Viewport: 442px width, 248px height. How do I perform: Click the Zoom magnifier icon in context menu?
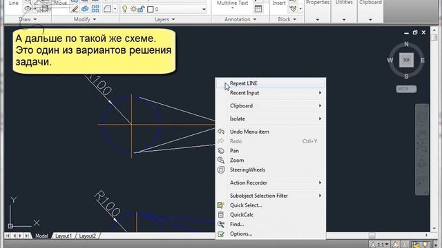point(221,161)
